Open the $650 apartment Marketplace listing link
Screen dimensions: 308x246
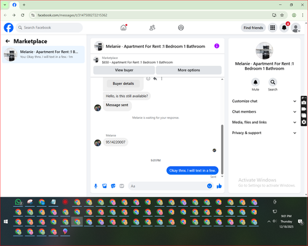(x=137, y=62)
